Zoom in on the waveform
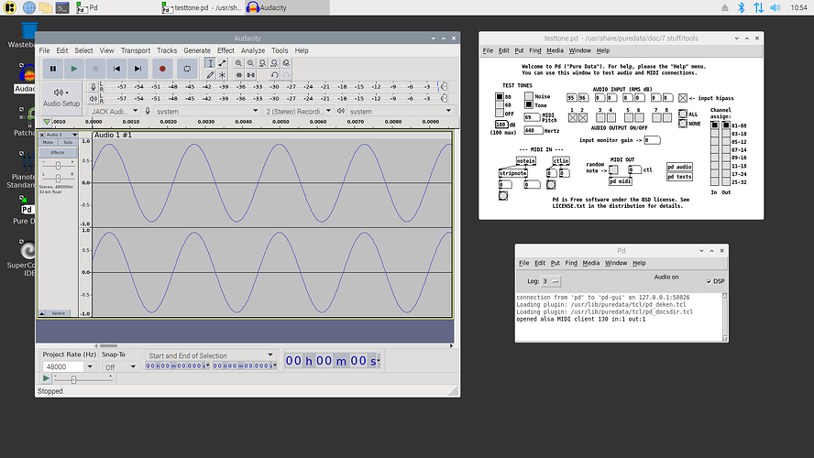Viewport: 814px width, 458px height. (238, 63)
